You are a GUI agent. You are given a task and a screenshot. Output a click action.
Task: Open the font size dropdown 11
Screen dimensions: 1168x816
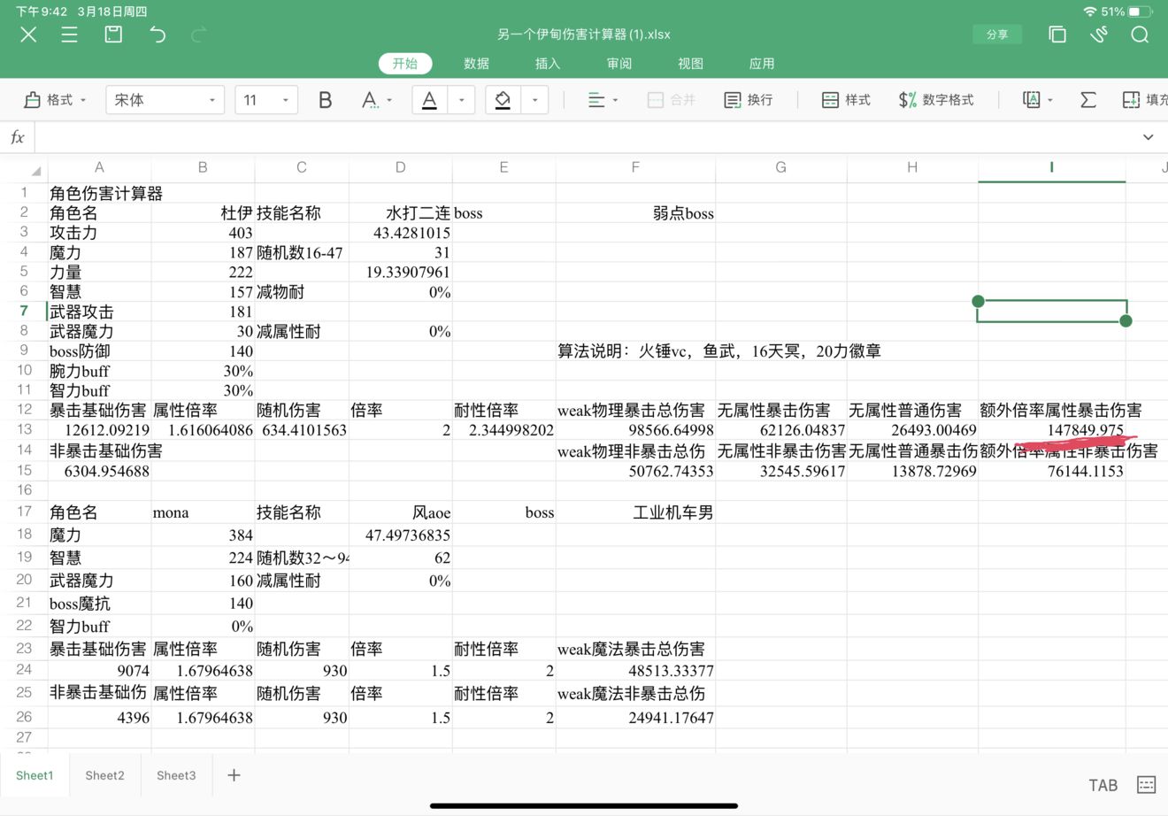coord(265,100)
